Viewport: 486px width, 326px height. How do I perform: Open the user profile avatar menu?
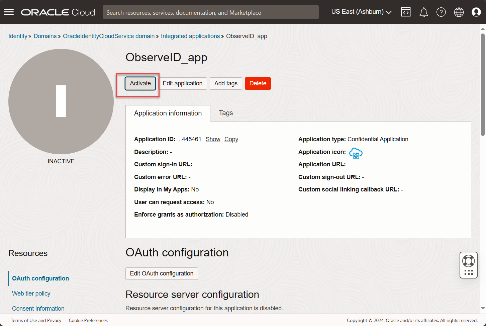click(x=476, y=12)
